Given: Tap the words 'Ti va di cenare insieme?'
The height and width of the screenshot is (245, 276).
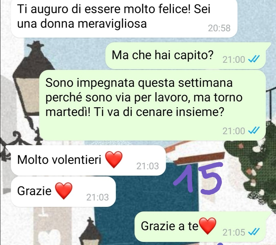Looking at the screenshot, I should [x=159, y=112].
